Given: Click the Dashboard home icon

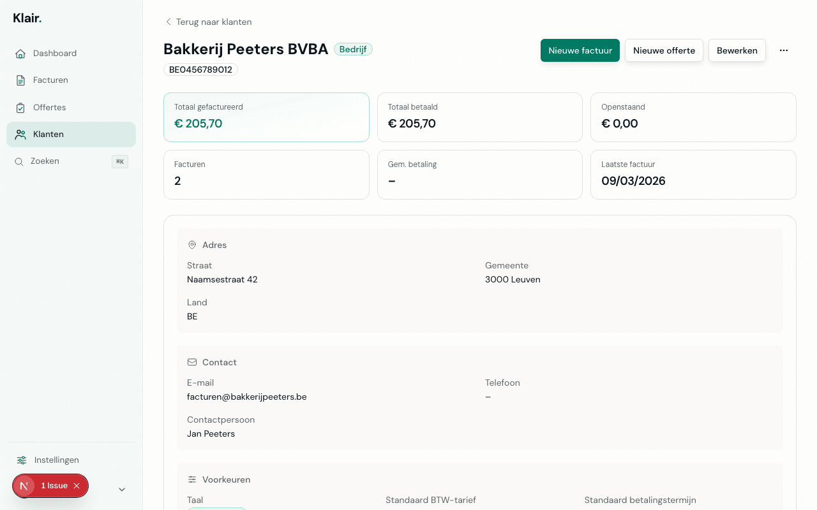Looking at the screenshot, I should click(x=20, y=54).
